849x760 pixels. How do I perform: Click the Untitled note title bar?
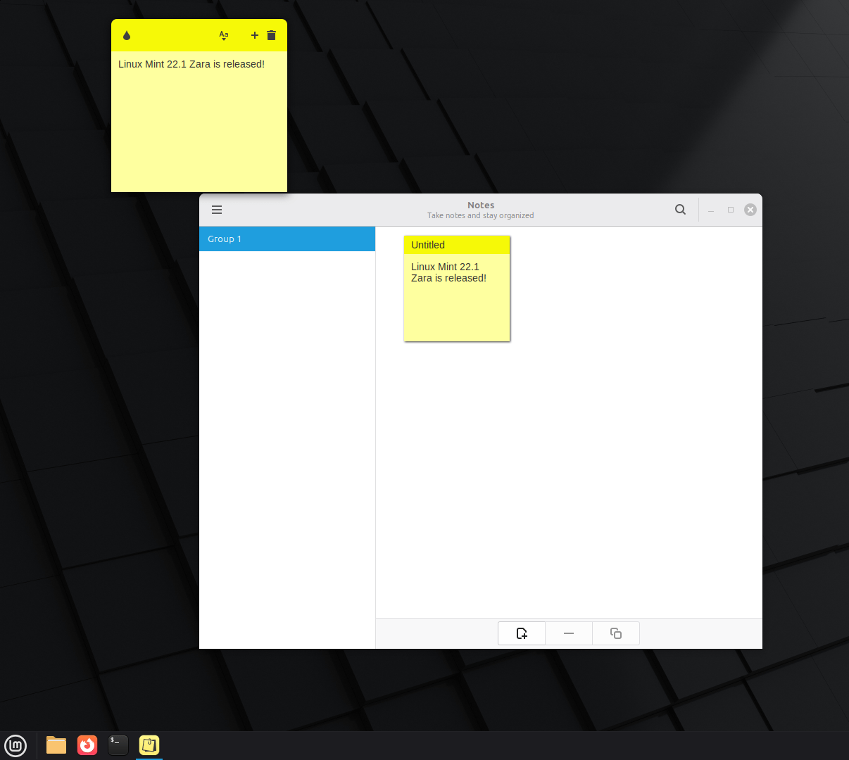tap(456, 245)
